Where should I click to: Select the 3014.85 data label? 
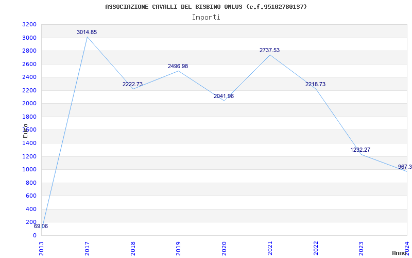click(x=87, y=33)
